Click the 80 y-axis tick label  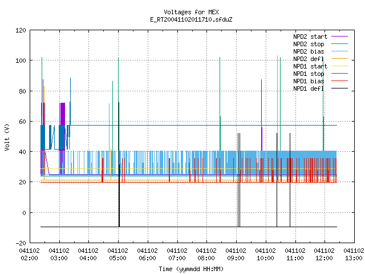23,91
